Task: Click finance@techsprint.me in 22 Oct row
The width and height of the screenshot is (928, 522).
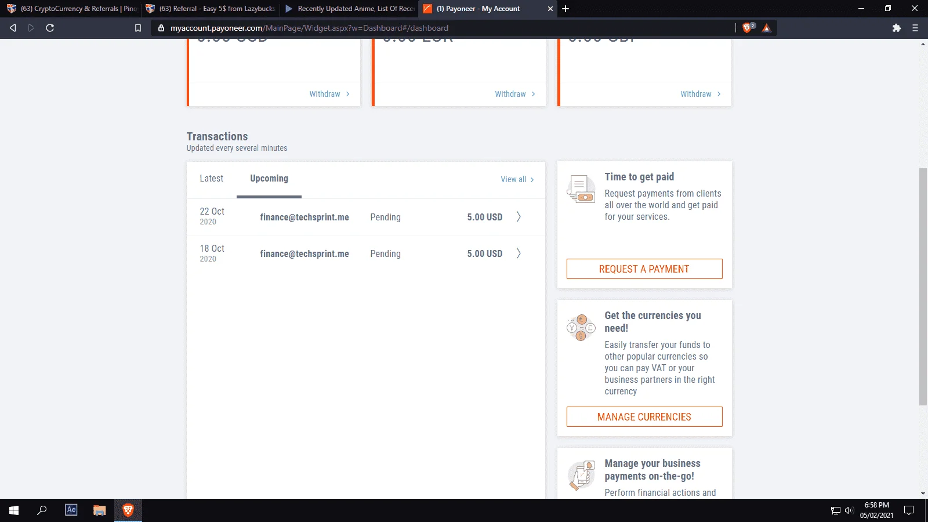Action: (x=304, y=217)
